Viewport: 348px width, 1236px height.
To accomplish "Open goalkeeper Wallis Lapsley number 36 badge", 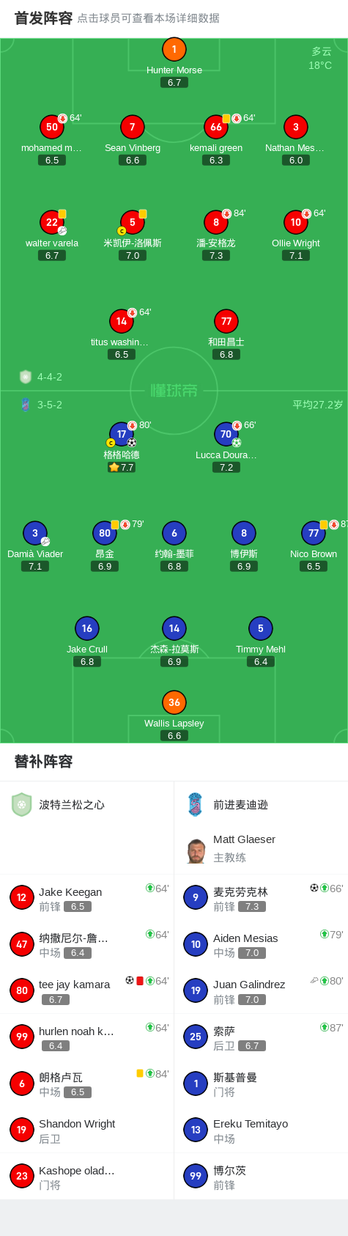I will coord(174,702).
